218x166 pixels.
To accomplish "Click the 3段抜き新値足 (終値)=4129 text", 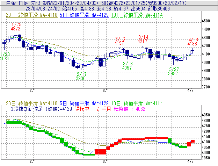I will 41,109.
